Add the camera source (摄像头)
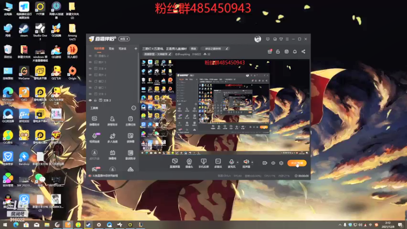 (189, 163)
